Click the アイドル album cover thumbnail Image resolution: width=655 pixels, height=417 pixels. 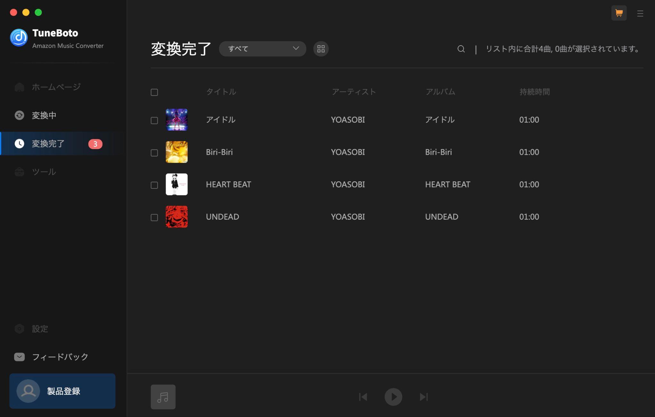tap(177, 120)
